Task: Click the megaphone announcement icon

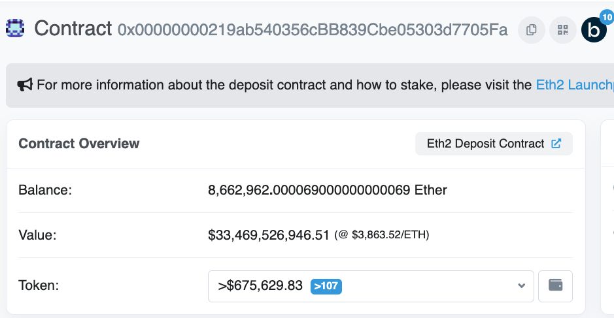Action: tap(25, 84)
